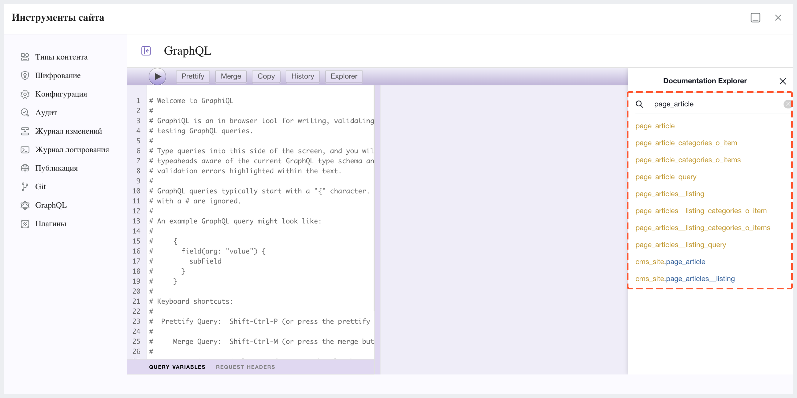Screen dimensions: 797x398
Task: Open Журнал изменений
Action: [68, 131]
